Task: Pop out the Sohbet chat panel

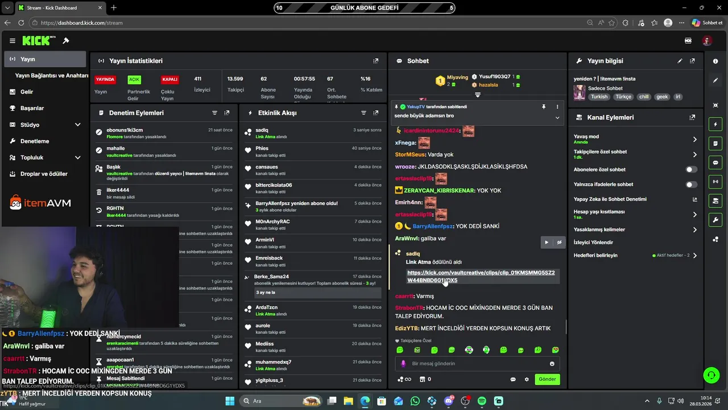Action: [x=558, y=61]
